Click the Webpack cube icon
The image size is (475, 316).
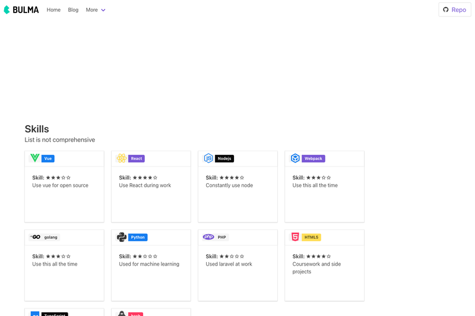click(295, 158)
